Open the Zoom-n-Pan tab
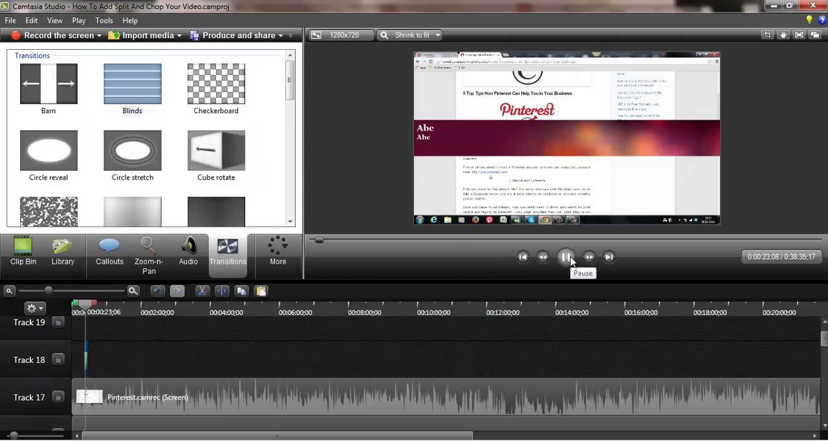This screenshot has height=441, width=828. pos(149,255)
